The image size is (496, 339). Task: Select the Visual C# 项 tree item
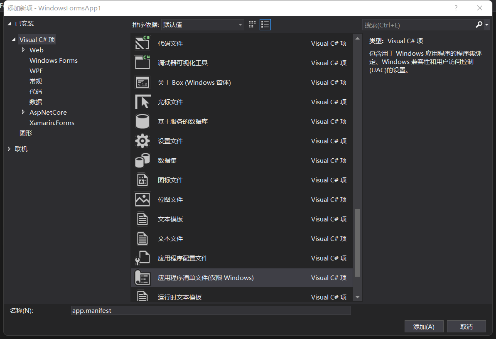[x=37, y=39]
